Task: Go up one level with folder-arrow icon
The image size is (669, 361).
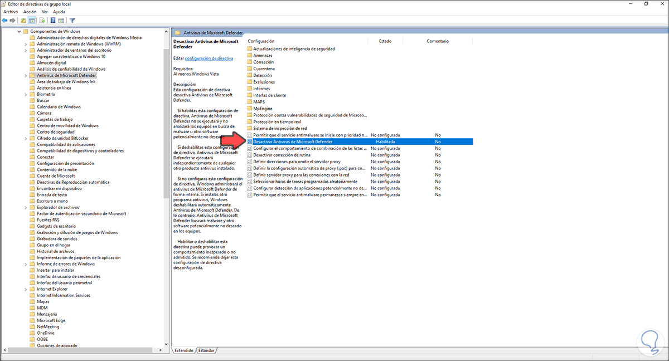Action: click(x=23, y=21)
